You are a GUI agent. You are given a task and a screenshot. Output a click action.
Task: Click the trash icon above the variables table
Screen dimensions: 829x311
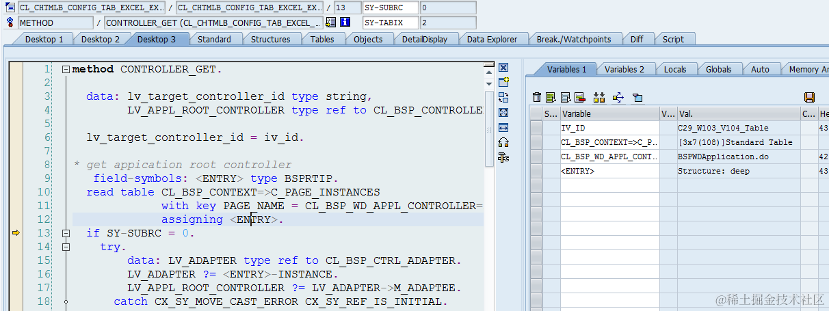tap(537, 97)
